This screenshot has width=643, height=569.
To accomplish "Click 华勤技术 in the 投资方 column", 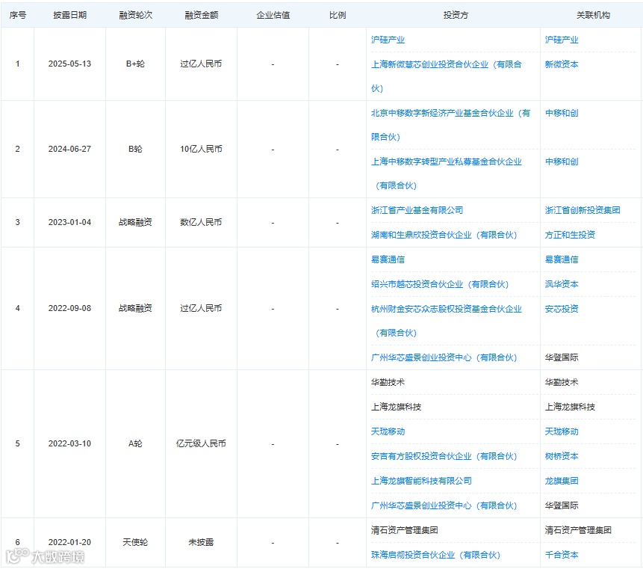I will point(388,382).
